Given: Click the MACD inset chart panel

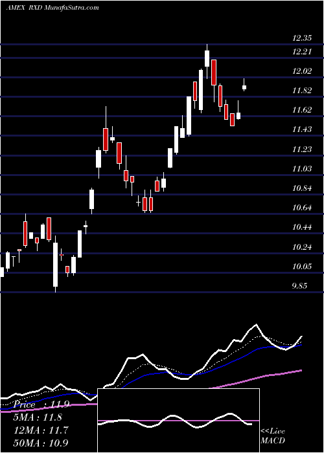Looking at the screenshot, I should click(x=178, y=421).
